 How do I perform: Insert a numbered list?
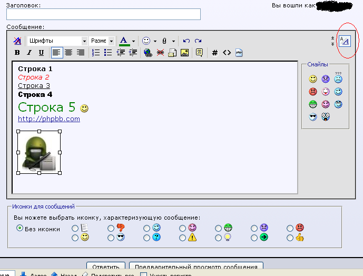[96, 53]
